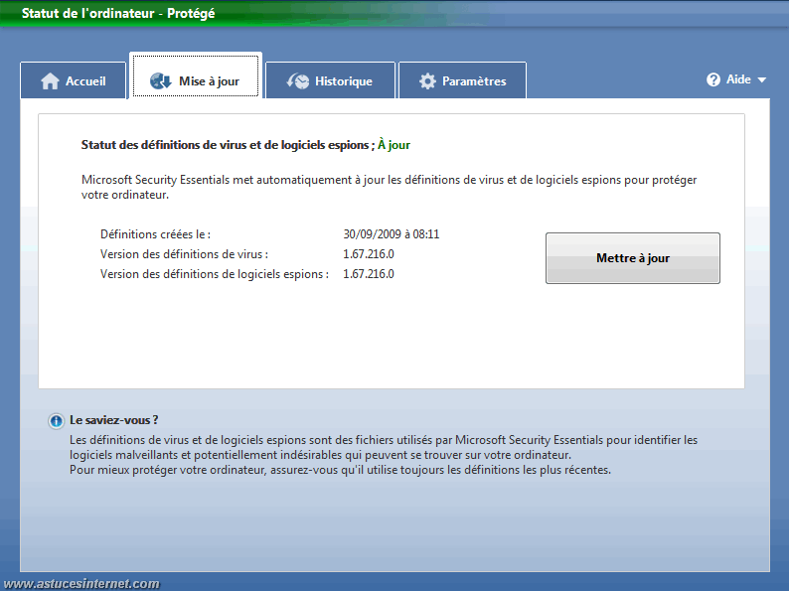Click the virus definitions version 1.67.216.0

[369, 254]
